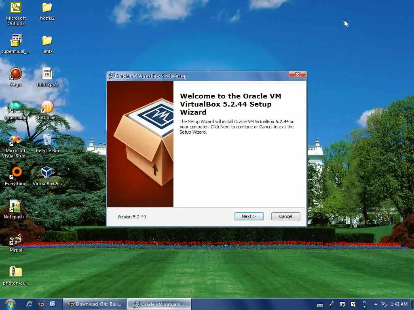Click Next in the VirtualBox setup wizard

click(x=249, y=216)
